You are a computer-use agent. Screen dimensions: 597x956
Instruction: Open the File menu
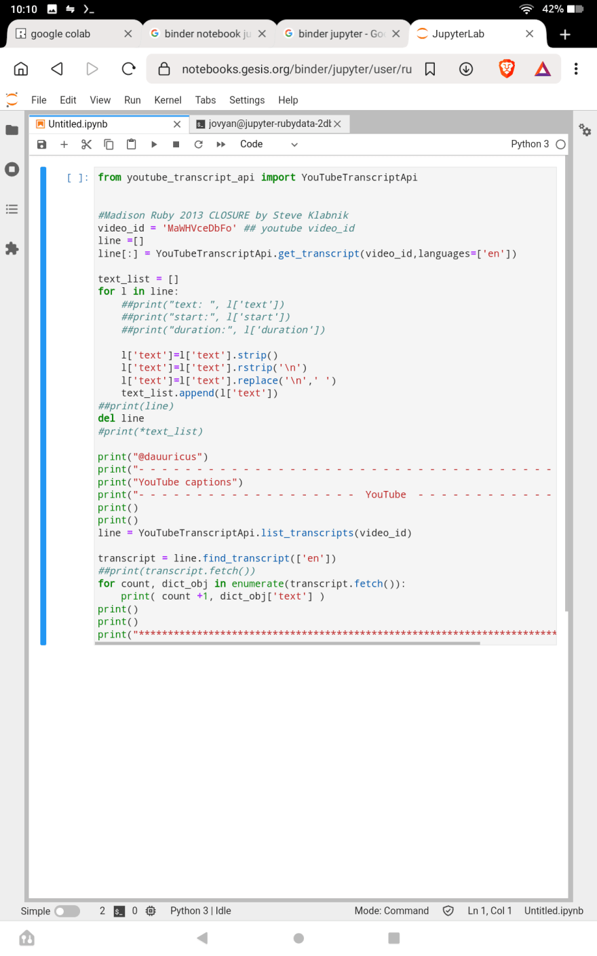coord(39,100)
